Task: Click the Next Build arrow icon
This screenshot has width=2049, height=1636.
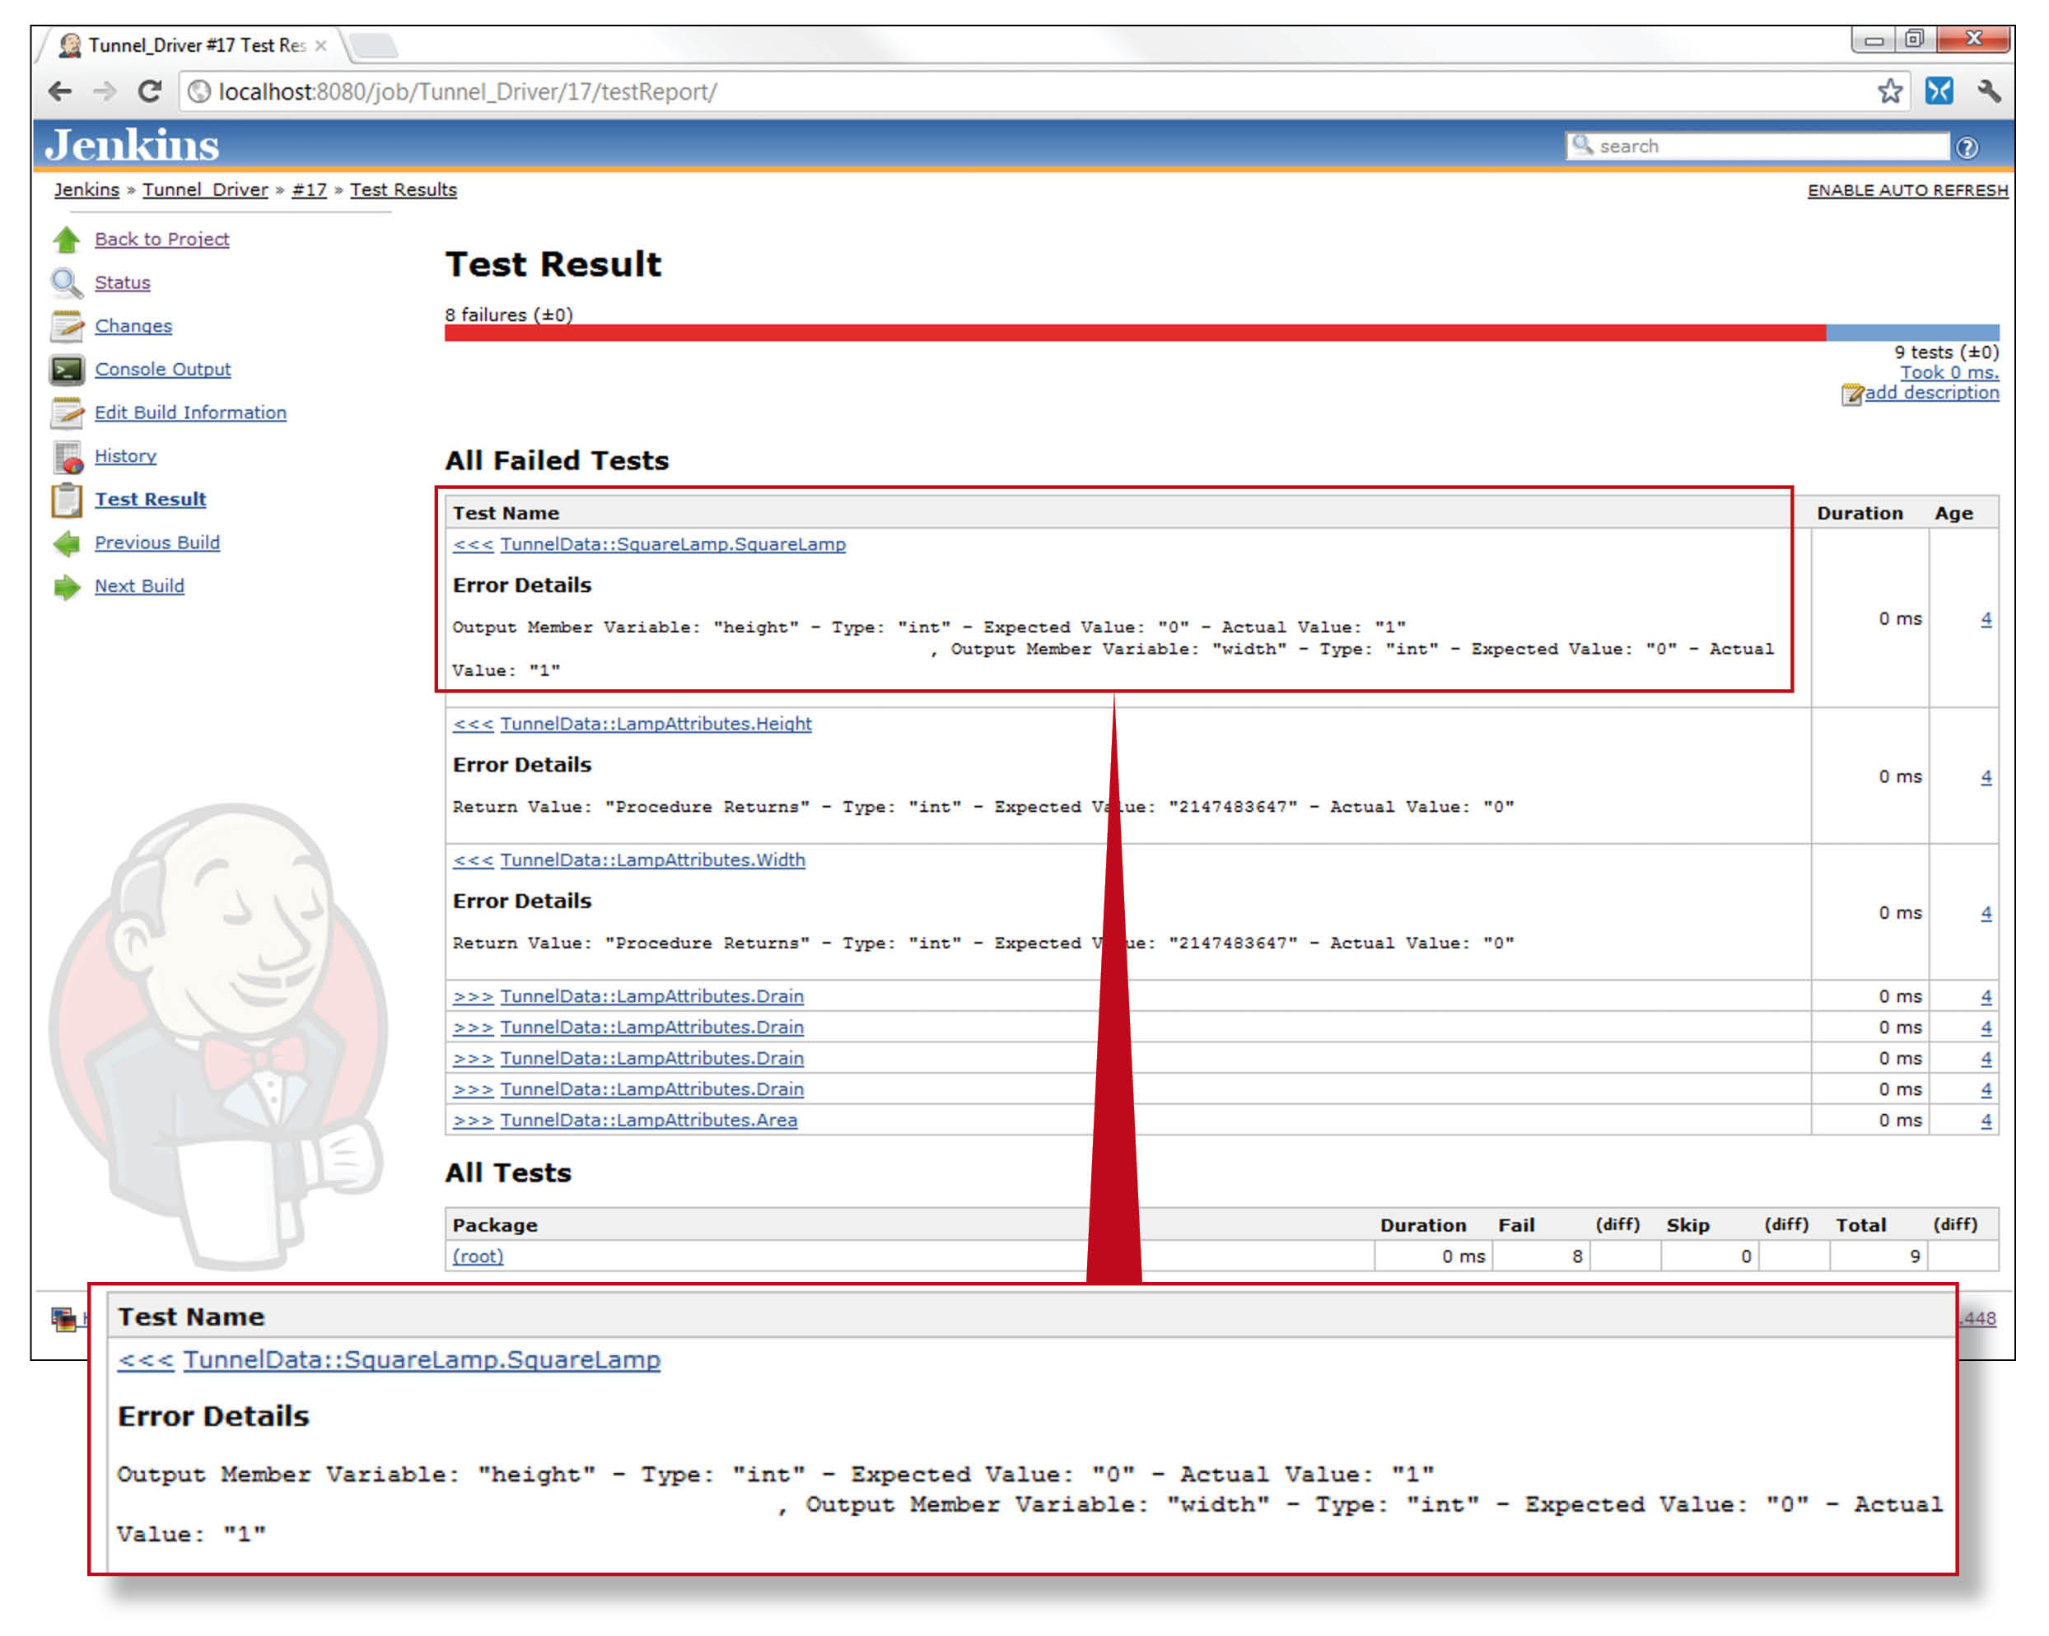Action: pos(66,586)
